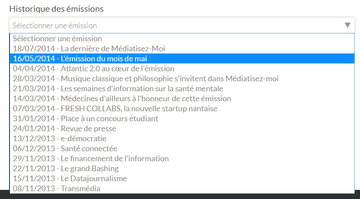Image resolution: width=360 pixels, height=199 pixels.
Task: Choose the 'Sélectionner une émission' placeholder option
Action: [57, 39]
